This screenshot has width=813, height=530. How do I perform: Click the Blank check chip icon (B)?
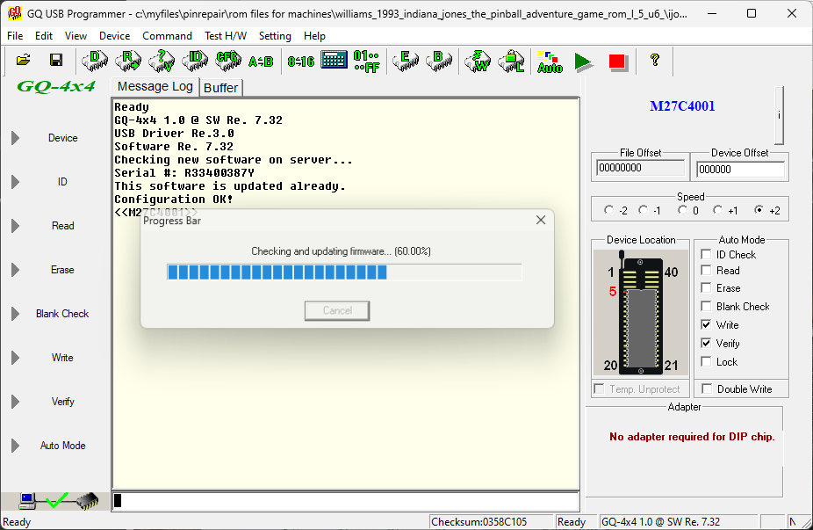coord(439,61)
